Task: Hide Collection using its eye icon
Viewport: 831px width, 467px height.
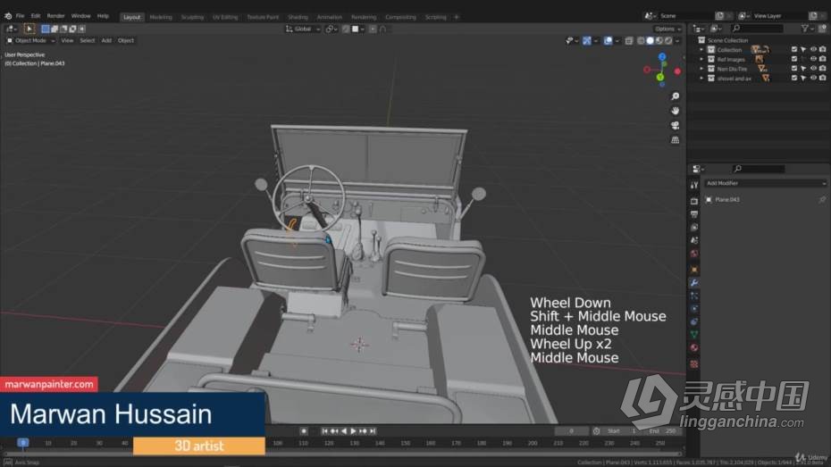Action: click(813, 50)
